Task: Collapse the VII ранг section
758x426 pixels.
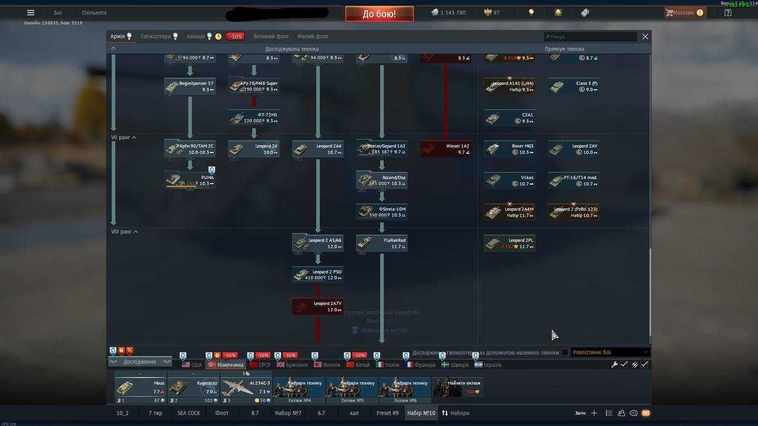Action: point(124,137)
